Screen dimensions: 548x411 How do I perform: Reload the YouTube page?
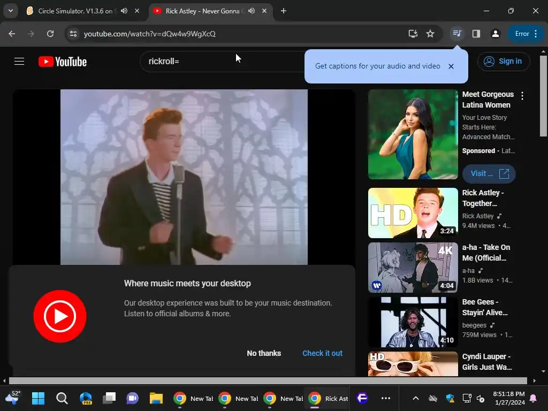click(x=50, y=34)
